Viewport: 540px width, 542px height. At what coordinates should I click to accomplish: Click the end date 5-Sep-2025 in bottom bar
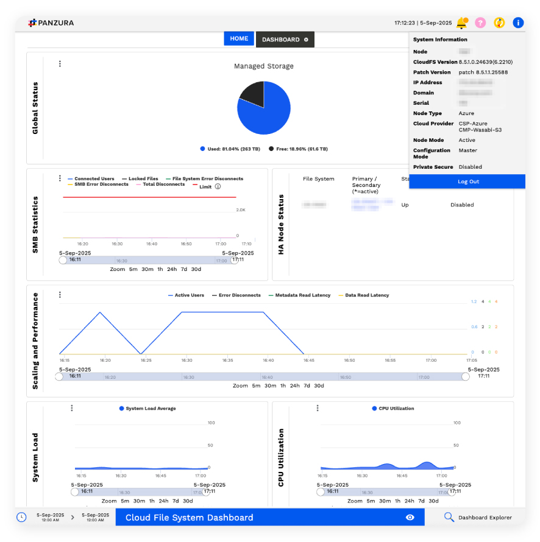(x=95, y=517)
